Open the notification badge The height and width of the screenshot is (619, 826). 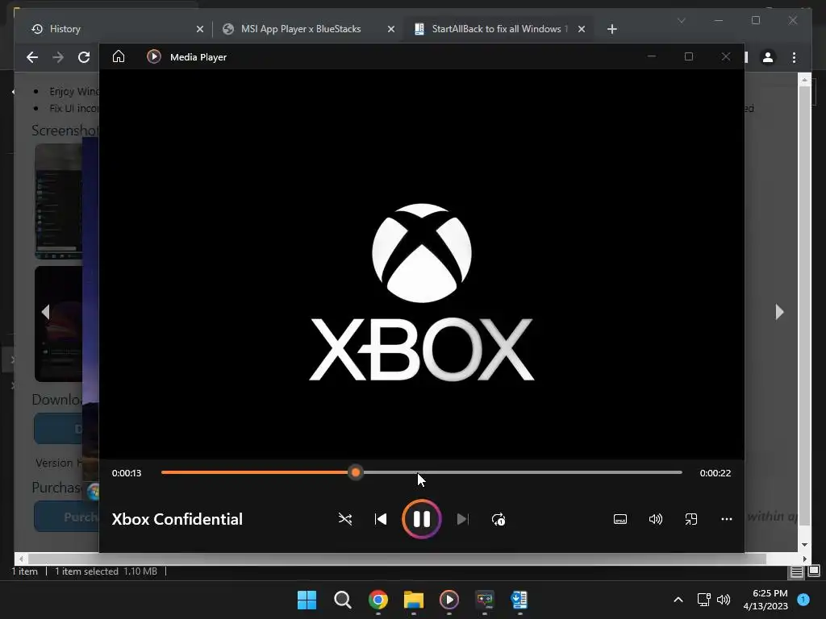[x=803, y=600]
